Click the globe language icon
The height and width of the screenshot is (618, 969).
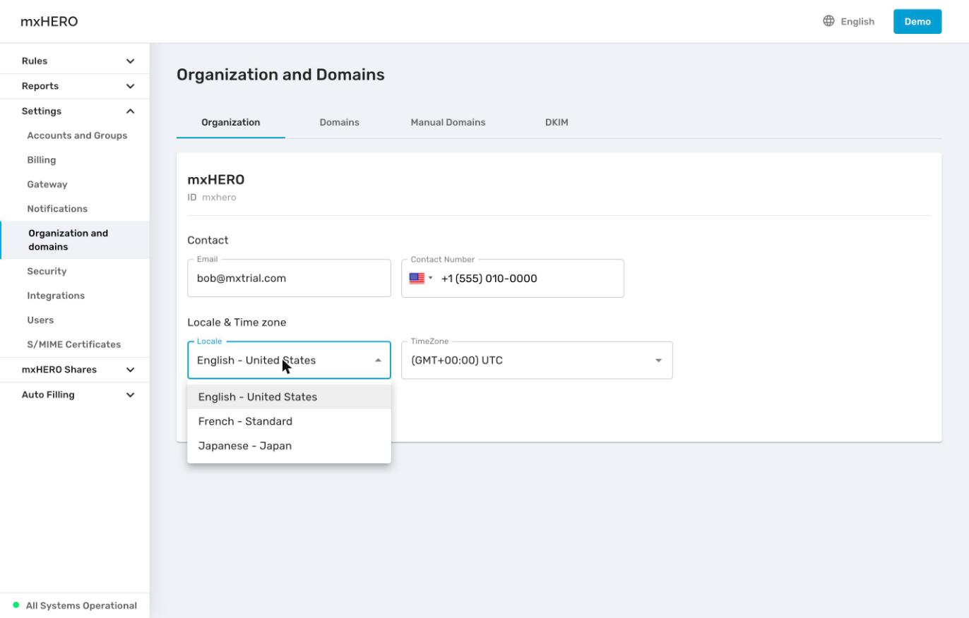pos(828,21)
